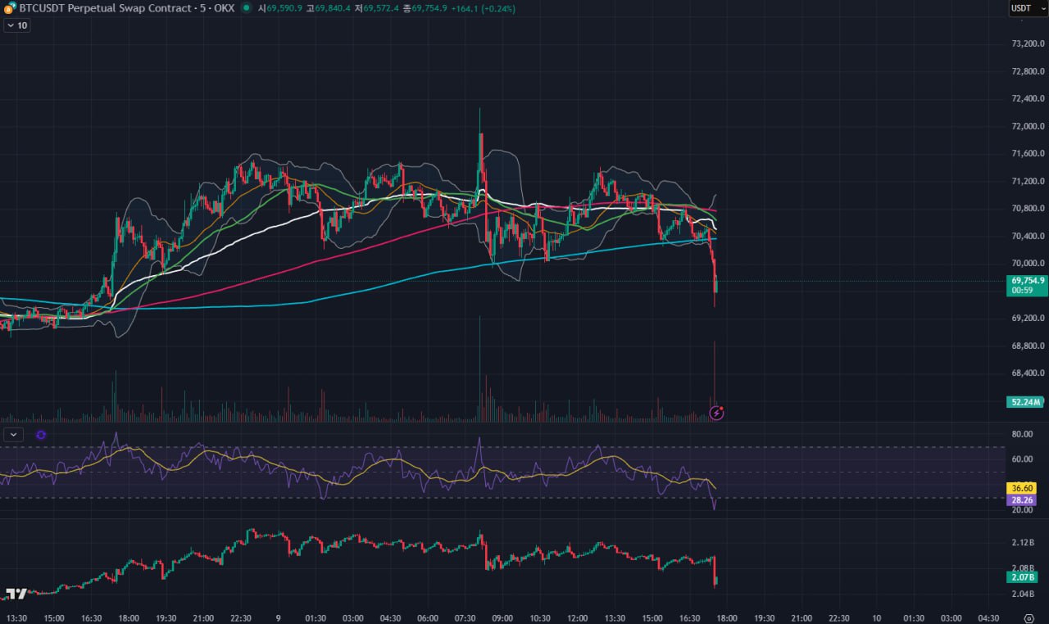
Task: Click the purple lightning event marker
Action: (716, 413)
